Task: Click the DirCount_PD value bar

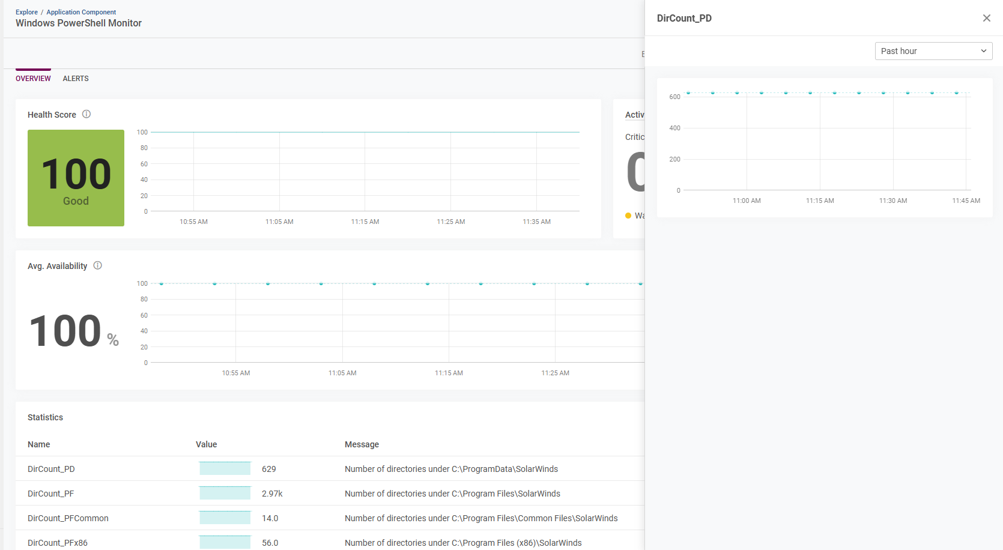Action: 225,469
